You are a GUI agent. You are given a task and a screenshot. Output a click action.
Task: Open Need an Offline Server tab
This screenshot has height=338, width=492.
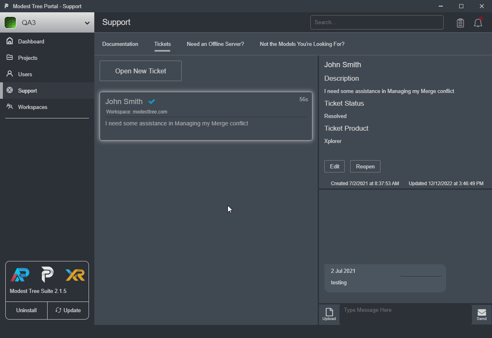215,44
